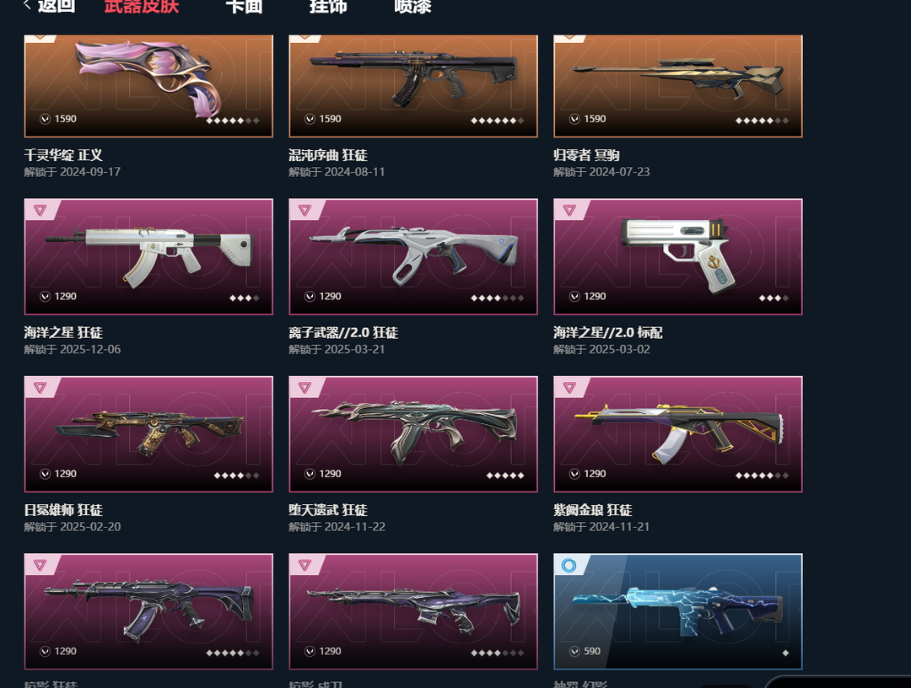Click the 武器皮肤 tab

coord(142,7)
